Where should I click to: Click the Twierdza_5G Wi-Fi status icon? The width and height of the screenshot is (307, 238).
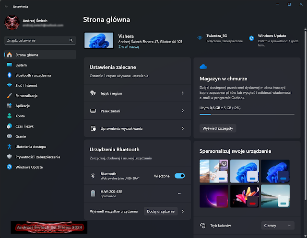tap(200, 38)
